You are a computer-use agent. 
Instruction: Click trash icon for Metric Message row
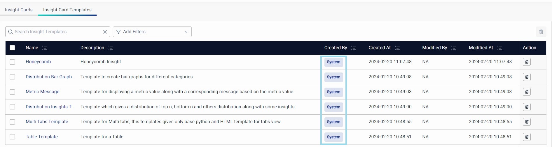tap(527, 92)
